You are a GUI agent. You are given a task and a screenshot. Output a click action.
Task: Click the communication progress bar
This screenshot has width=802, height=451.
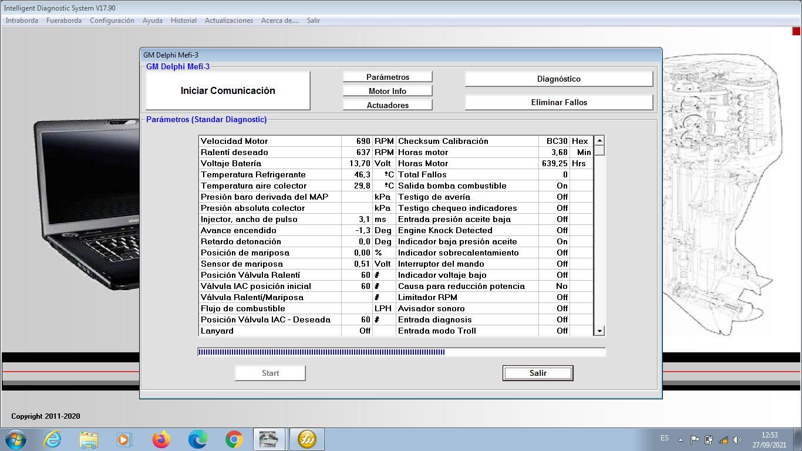click(x=401, y=352)
